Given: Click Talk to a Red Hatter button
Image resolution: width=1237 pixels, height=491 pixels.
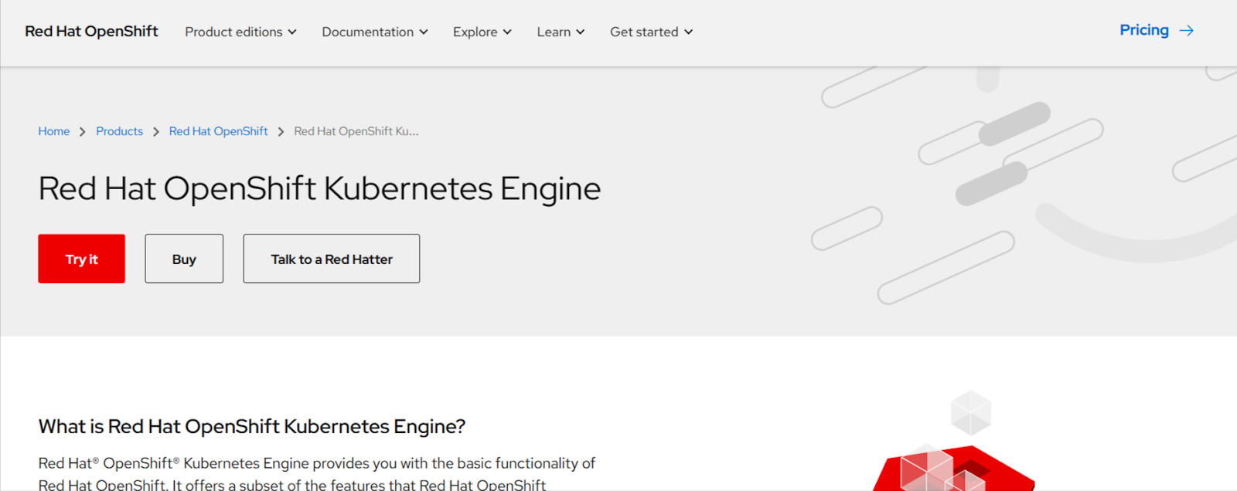Looking at the screenshot, I should click(332, 259).
